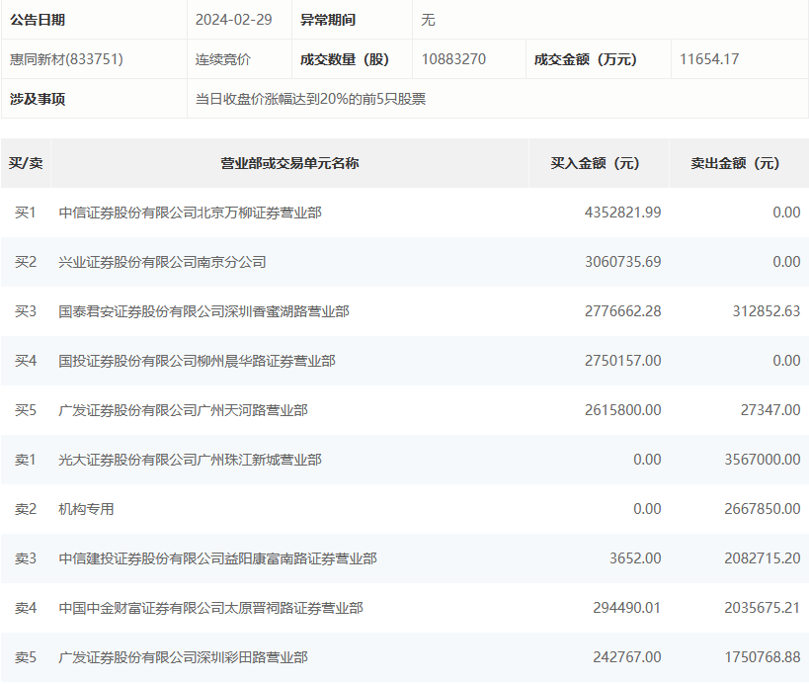The width and height of the screenshot is (809, 684).
Task: Select the buy amount 4352821.99
Action: [622, 213]
